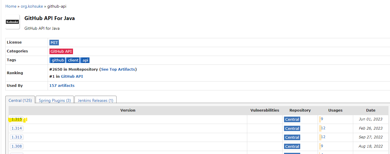Open version 1.308
Screen dimensions: 390x154
coord(16,146)
